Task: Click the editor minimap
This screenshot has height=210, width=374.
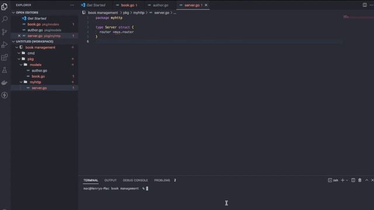Action: click(358, 17)
